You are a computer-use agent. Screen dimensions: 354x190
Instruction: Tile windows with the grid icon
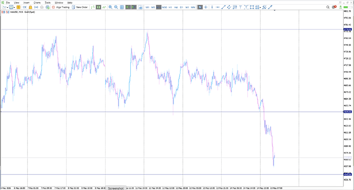pos(122,7)
